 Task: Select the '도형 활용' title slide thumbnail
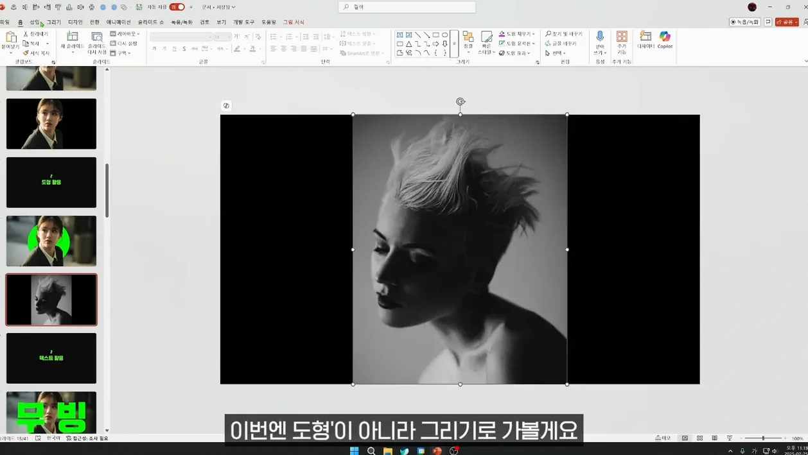[x=51, y=182]
